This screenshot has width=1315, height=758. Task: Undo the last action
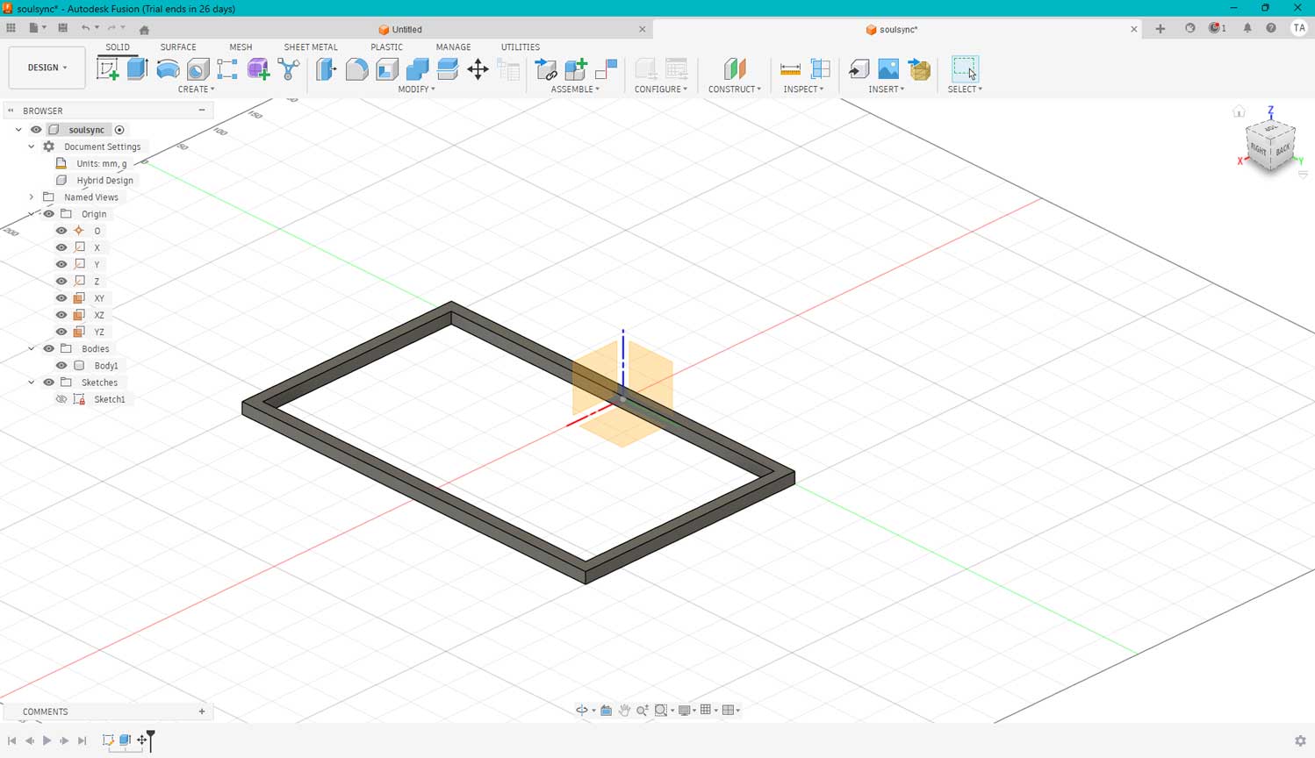pos(85,28)
